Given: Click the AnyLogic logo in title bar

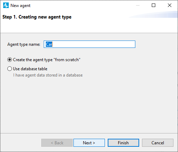Looking at the screenshot, I should tap(6, 5).
